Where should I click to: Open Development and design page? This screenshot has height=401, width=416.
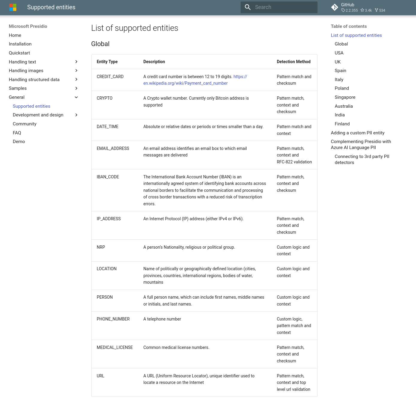point(38,115)
